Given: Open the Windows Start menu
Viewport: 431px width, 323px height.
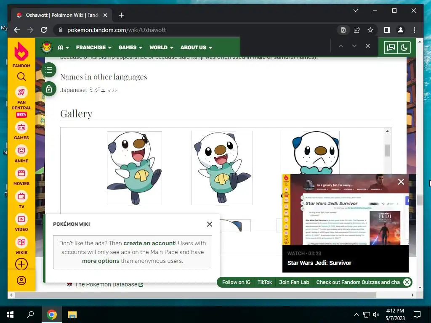Looking at the screenshot, I should point(10,315).
